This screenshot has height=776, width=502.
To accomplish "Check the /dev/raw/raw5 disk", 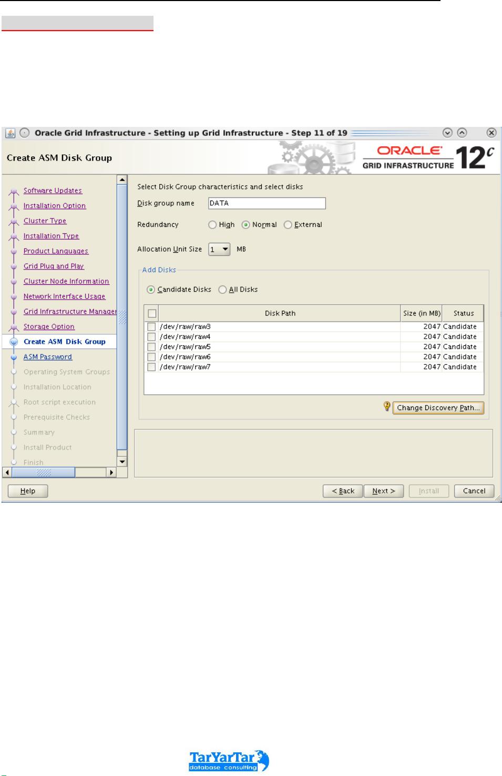I will click(151, 347).
